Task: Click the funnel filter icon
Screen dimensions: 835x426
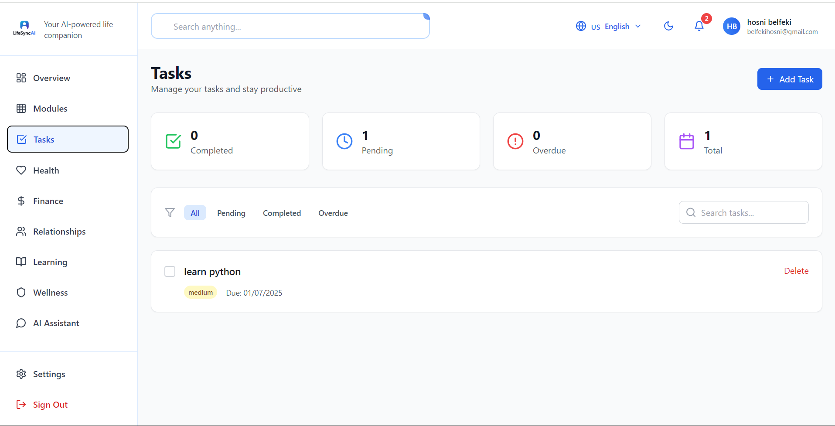Action: tap(170, 212)
